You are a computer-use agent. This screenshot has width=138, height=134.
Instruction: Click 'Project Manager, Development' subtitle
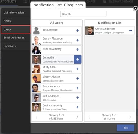pyautogui.click(x=110, y=33)
